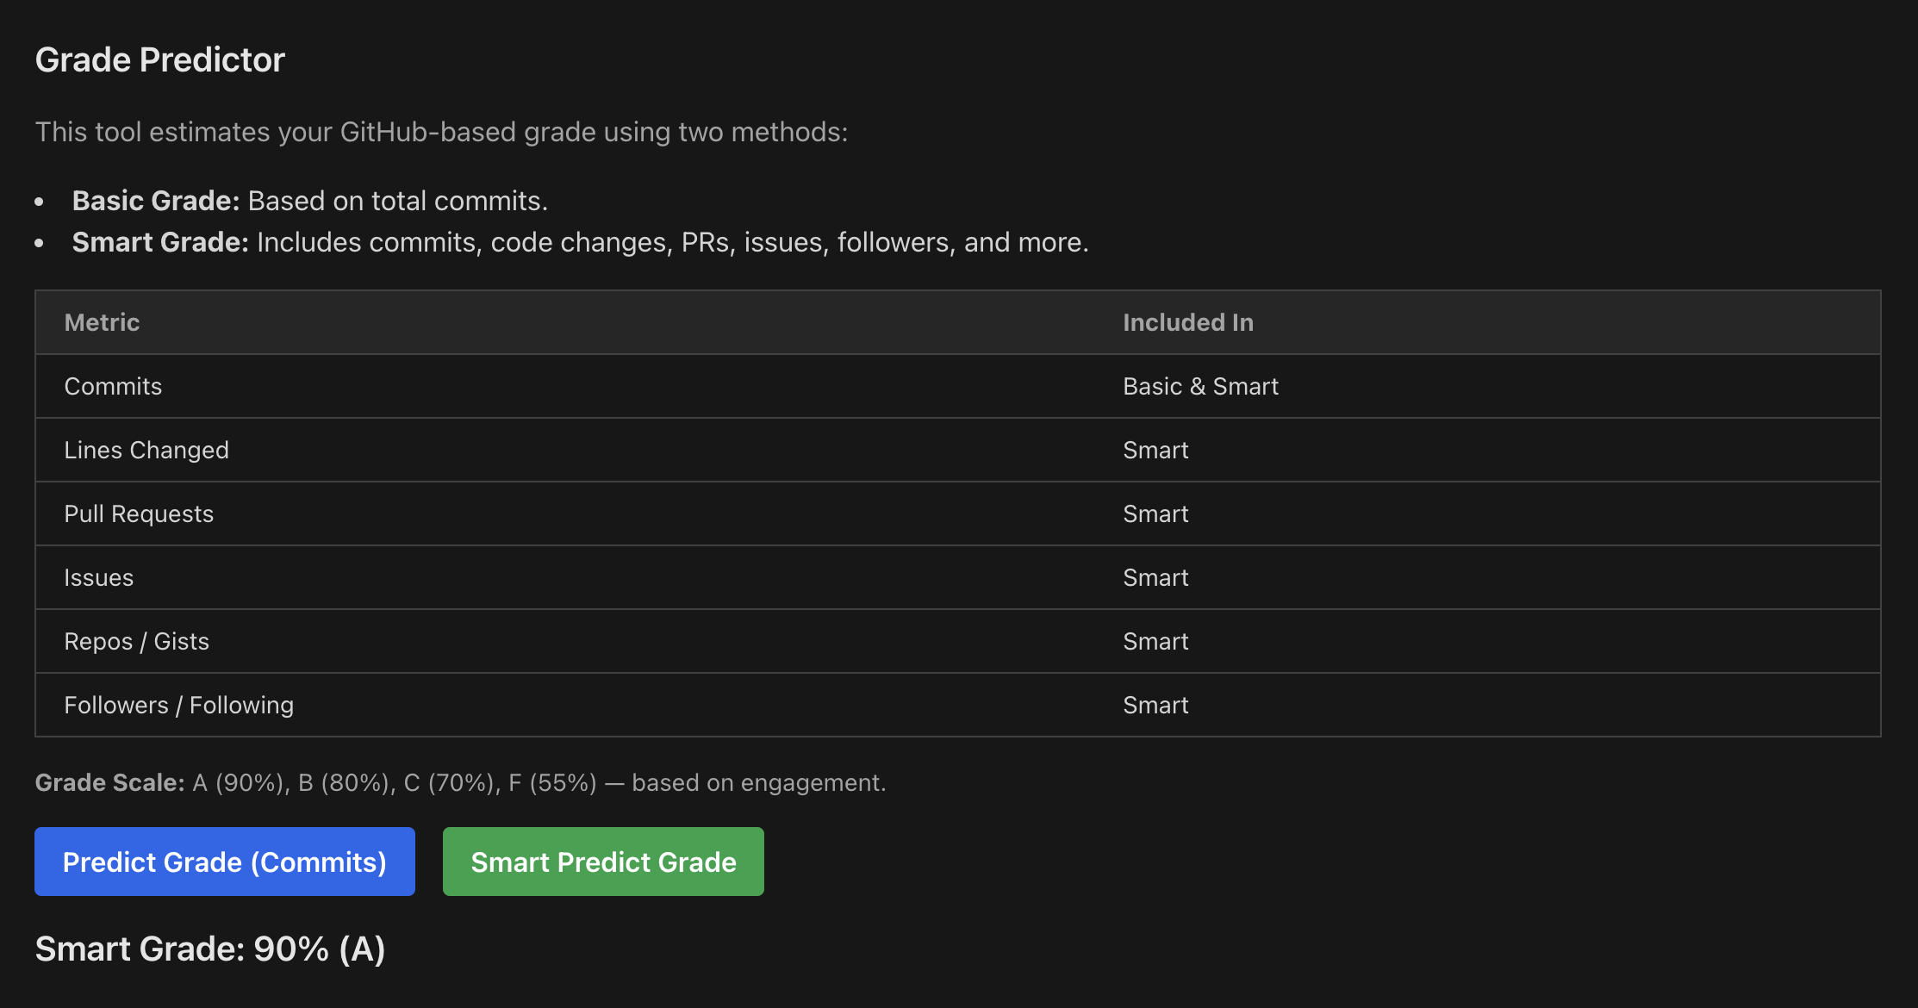Click the Metric column header
Viewport: 1918px width, 1008px height.
click(102, 322)
